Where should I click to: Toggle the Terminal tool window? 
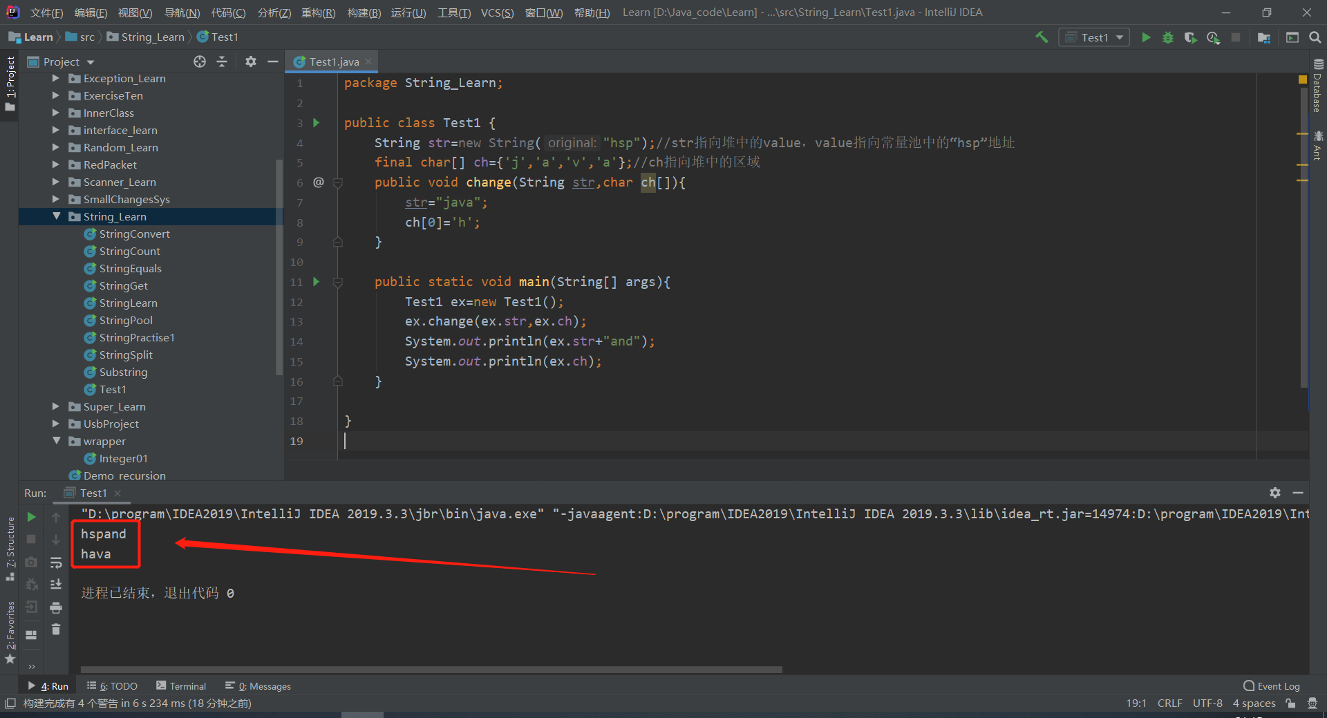(181, 686)
